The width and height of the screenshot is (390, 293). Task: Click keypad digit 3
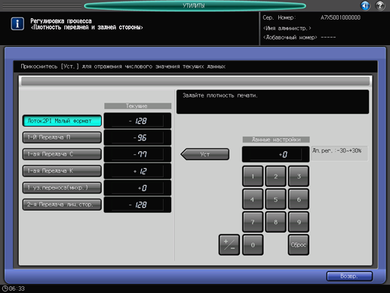(x=299, y=176)
